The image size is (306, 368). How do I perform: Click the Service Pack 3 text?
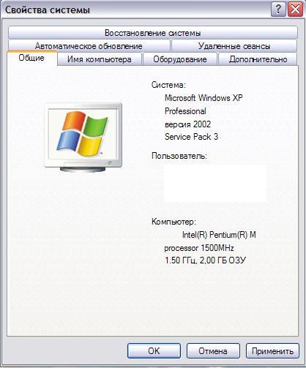tap(191, 137)
